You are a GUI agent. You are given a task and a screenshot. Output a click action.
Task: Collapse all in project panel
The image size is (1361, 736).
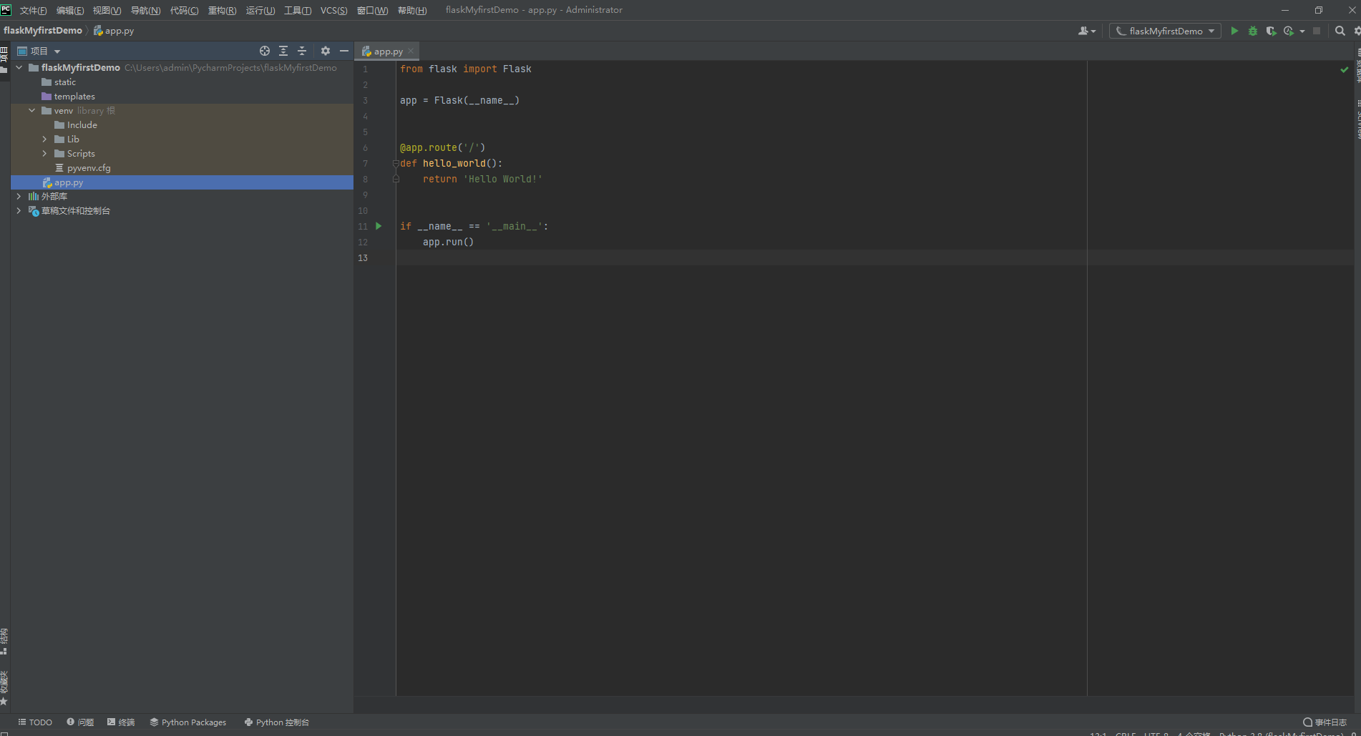coord(302,51)
